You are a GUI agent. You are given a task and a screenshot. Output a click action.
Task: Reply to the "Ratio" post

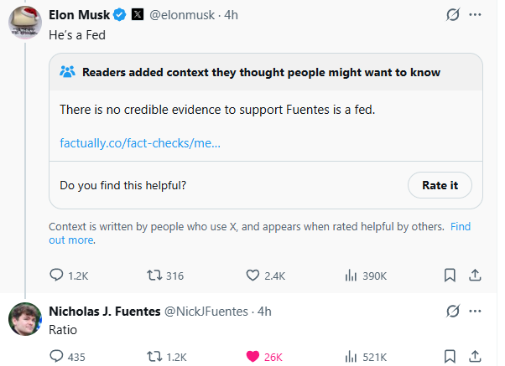pyautogui.click(x=57, y=356)
